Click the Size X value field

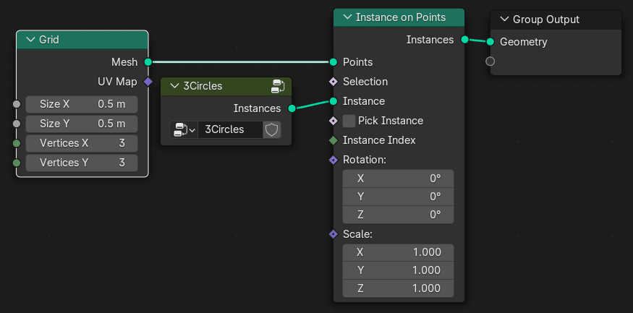[82, 105]
